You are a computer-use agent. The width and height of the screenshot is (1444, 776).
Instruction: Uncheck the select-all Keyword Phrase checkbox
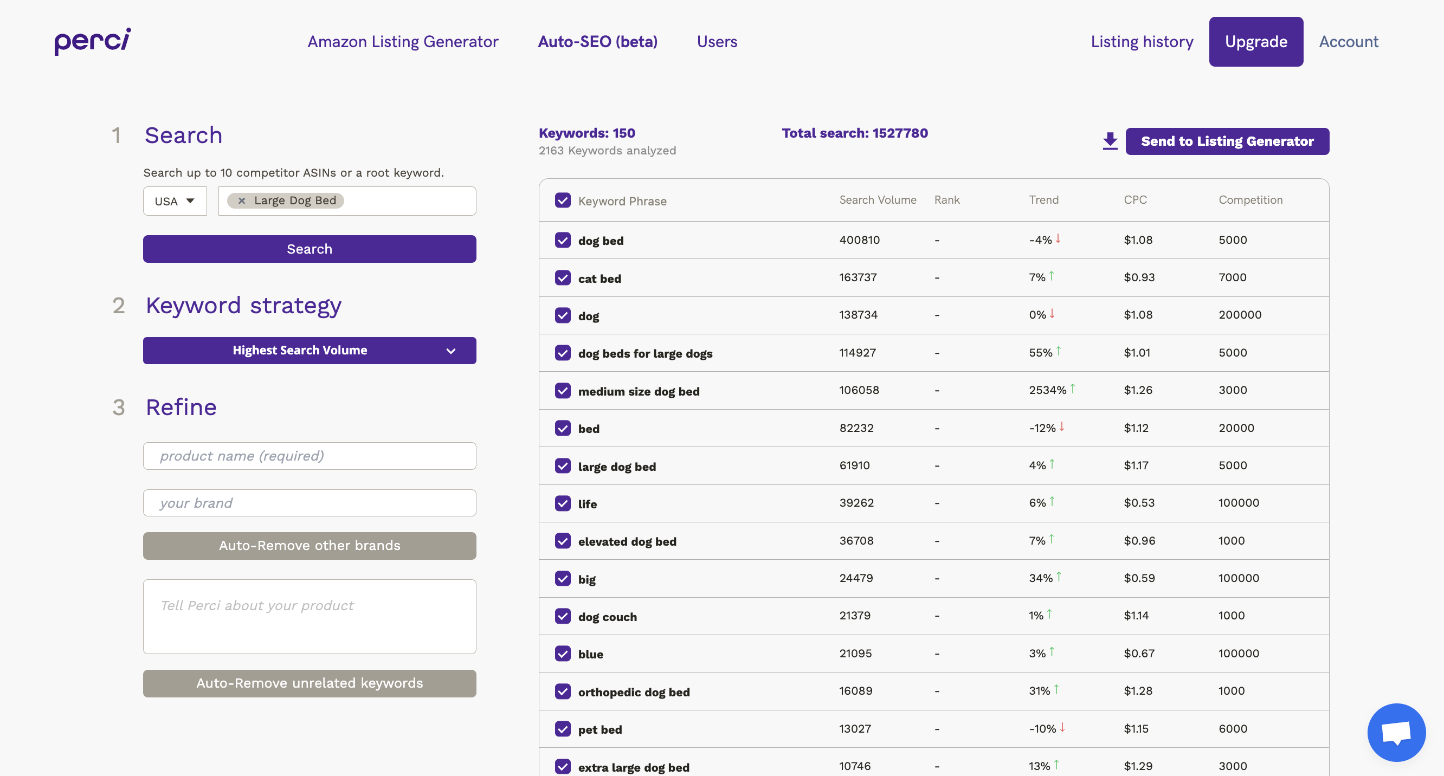[x=562, y=201]
